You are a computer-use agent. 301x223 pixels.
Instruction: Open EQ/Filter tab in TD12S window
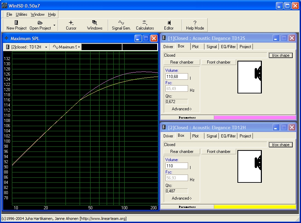point(228,47)
